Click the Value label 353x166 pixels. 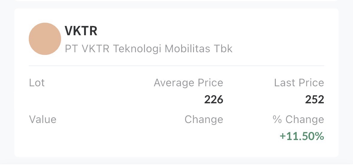point(43,119)
